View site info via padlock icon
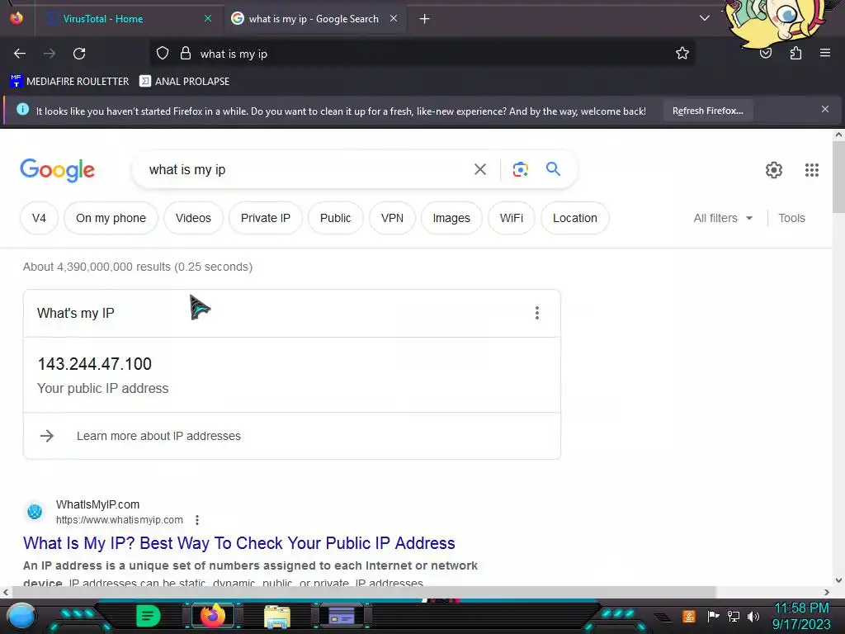Image resolution: width=845 pixels, height=634 pixels. (x=186, y=54)
